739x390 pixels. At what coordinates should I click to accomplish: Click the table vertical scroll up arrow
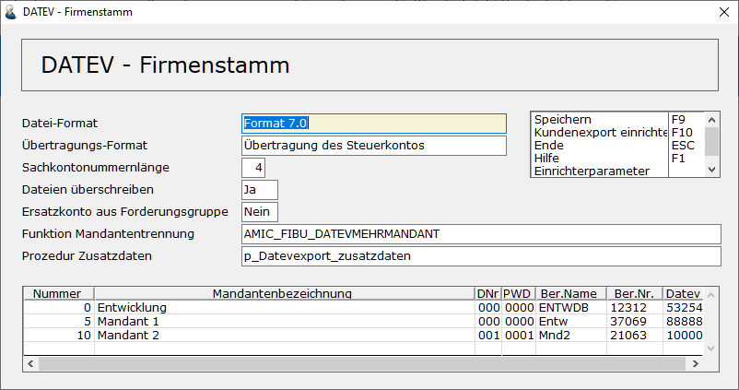pos(710,295)
